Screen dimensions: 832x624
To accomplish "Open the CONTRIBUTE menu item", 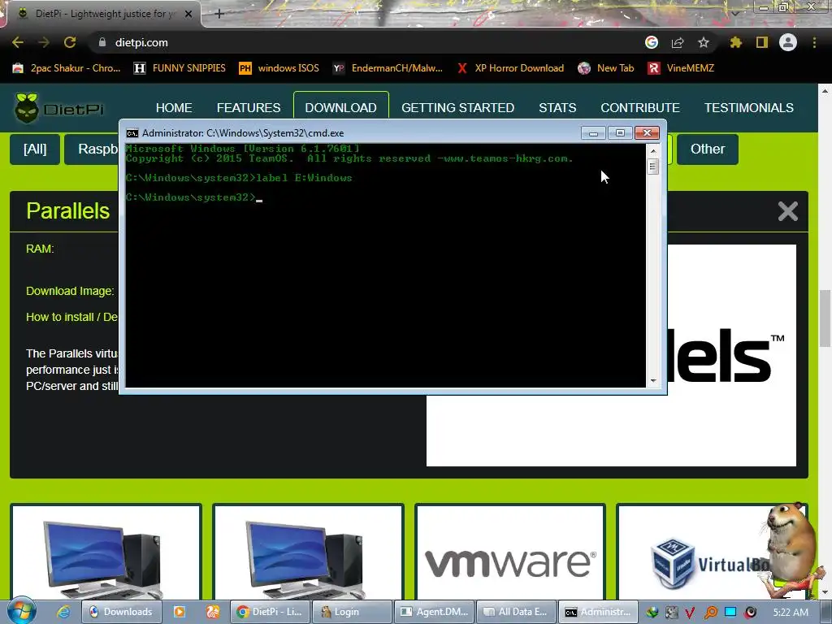I will pos(640,108).
